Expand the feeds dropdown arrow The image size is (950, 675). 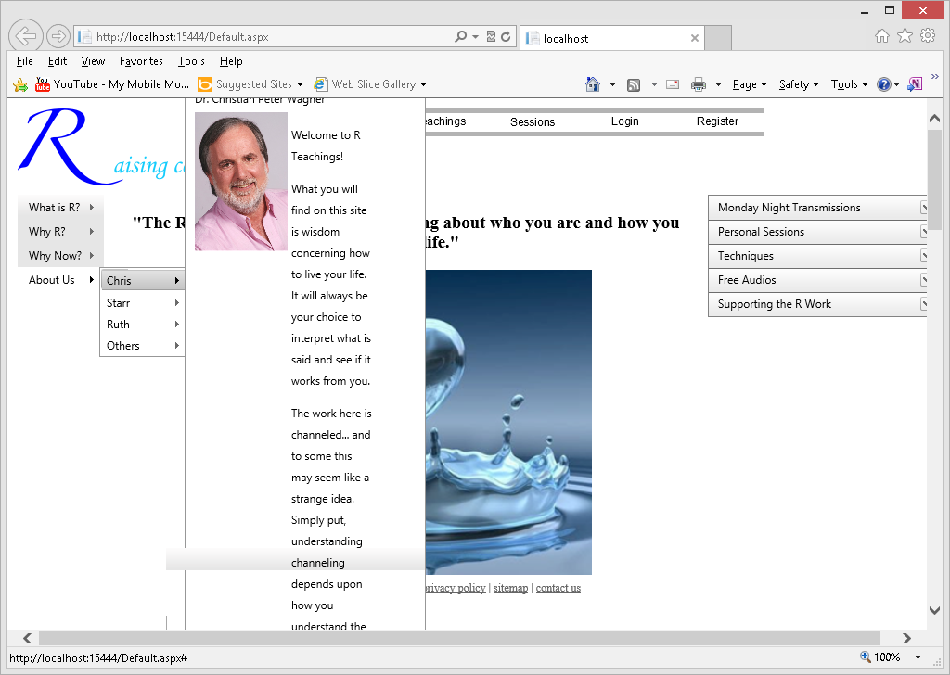pos(654,84)
